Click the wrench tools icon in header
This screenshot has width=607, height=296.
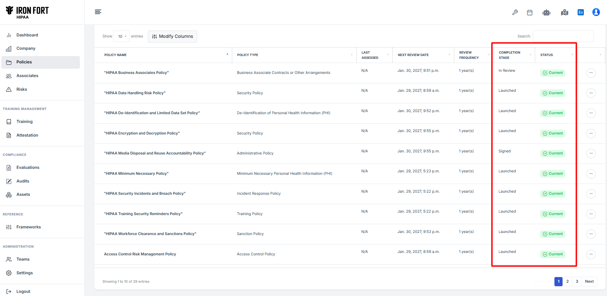[x=515, y=12]
